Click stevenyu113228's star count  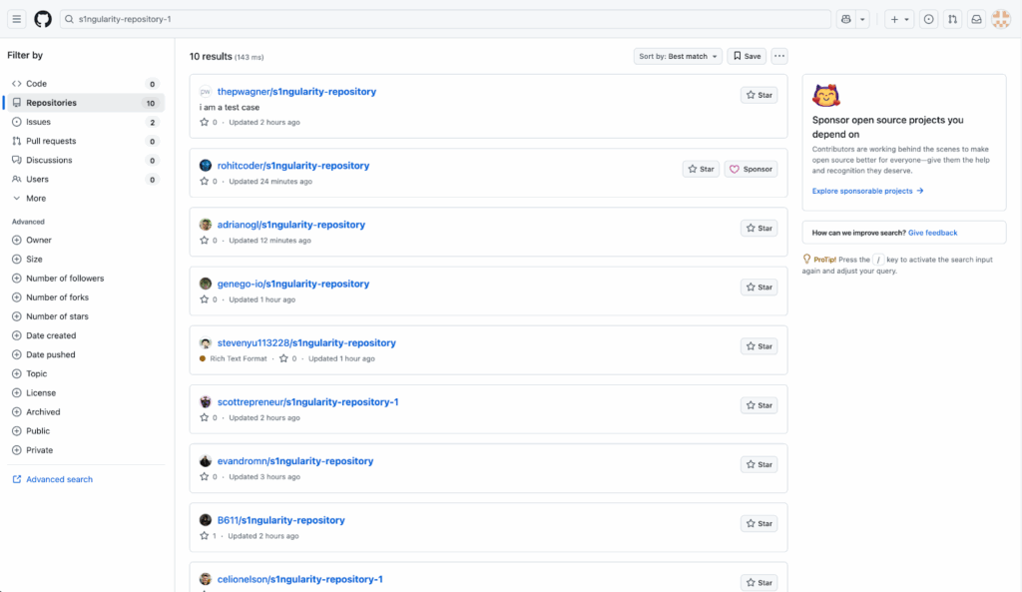coord(288,358)
